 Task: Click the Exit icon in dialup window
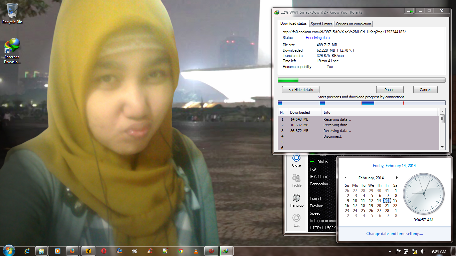coord(296,220)
